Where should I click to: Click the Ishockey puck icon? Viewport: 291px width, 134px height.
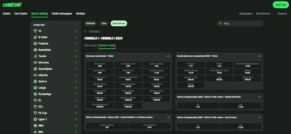(35, 62)
